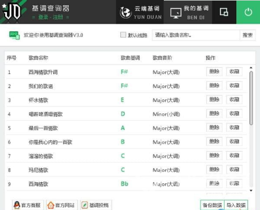260x210 pixels.
Task: Favorite song 我们的歌谣 in row 2
Action: (x=235, y=86)
